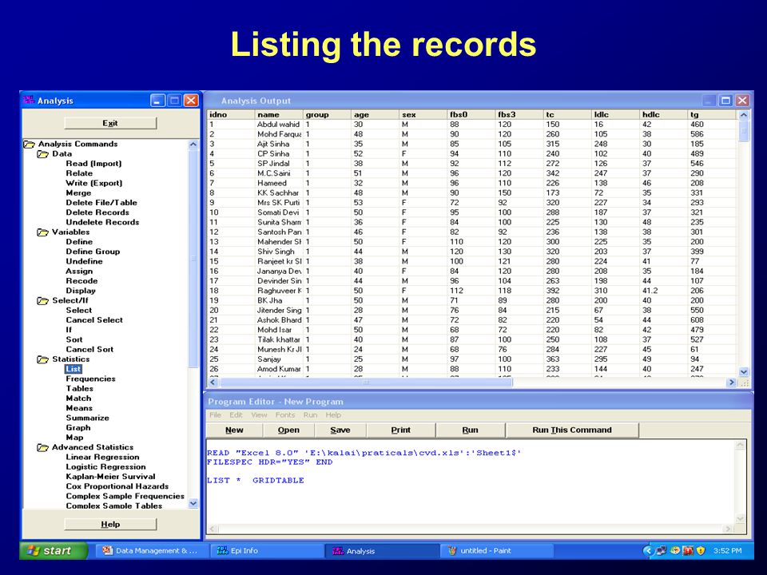Switch to Epi Info taskbar item
This screenshot has width=767, height=575.
coord(267,550)
